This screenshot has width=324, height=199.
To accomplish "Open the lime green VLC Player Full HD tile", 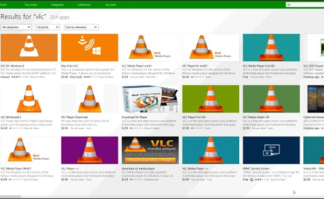I will click(x=211, y=99).
